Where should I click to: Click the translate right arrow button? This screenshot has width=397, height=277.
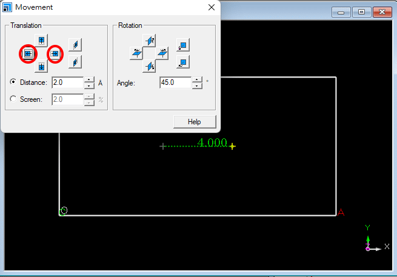coord(55,54)
